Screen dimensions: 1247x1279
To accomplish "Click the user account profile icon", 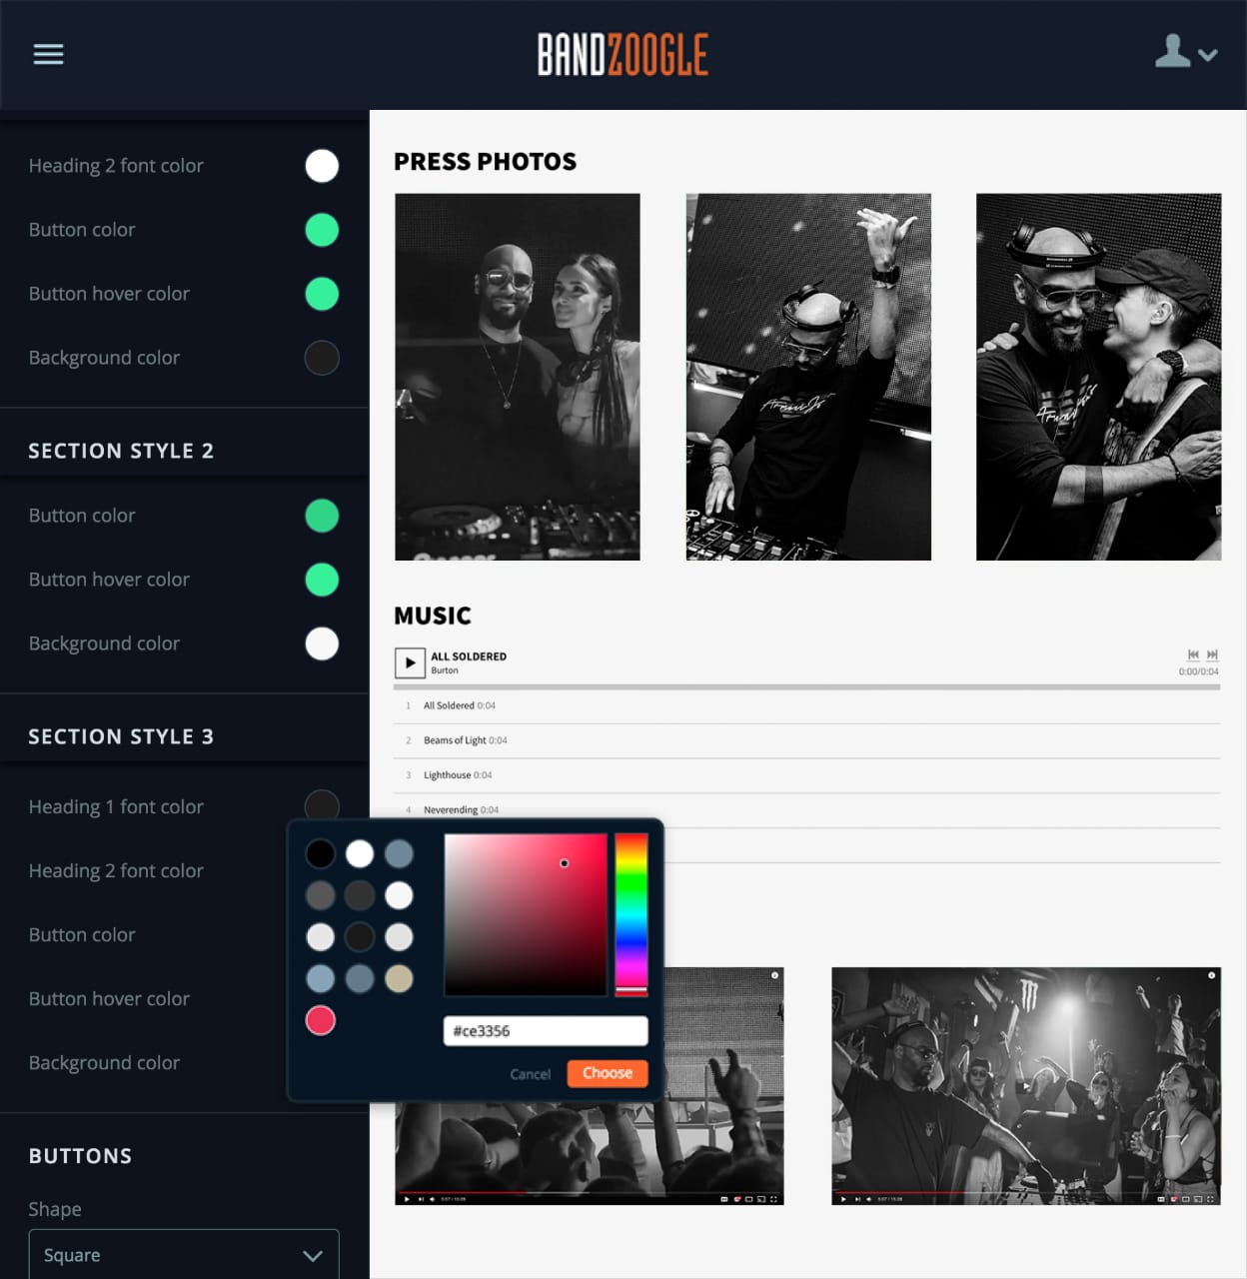I will pyautogui.click(x=1173, y=52).
